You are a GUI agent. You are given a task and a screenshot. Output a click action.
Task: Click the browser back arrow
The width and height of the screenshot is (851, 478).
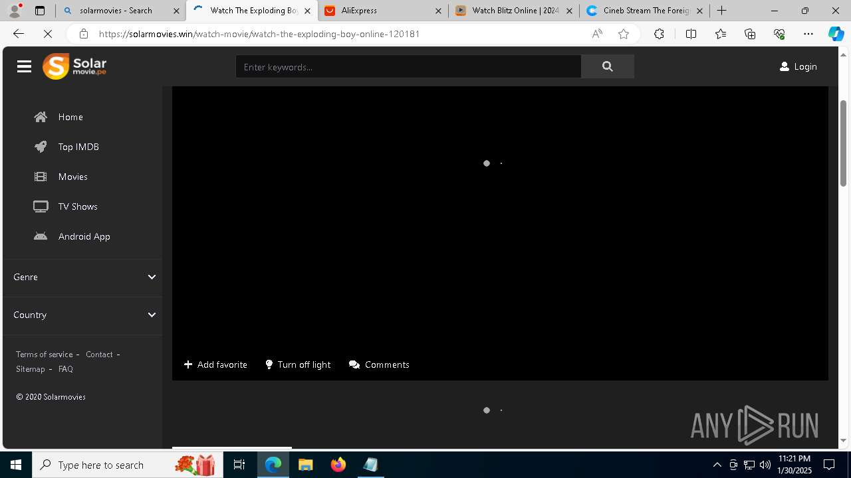click(x=19, y=34)
